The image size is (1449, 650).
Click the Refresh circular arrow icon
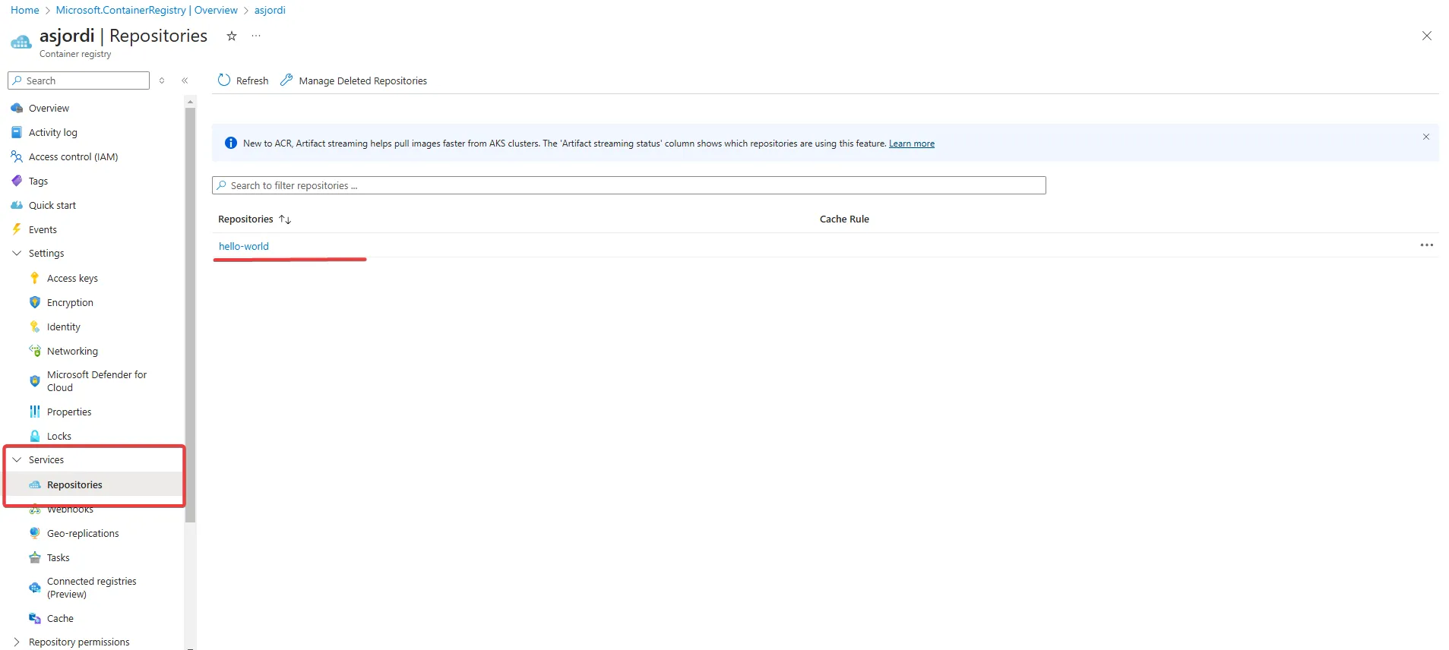point(224,80)
